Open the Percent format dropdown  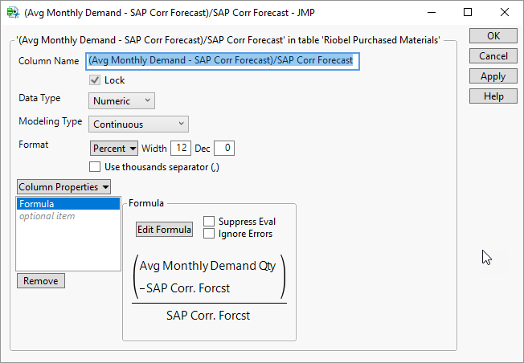coord(113,148)
